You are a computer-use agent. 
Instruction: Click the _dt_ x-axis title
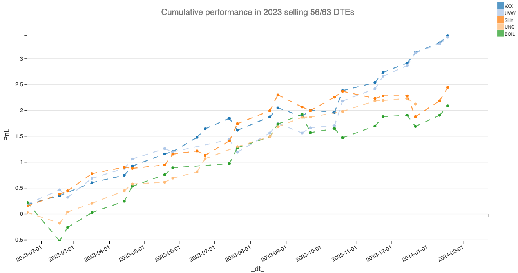tap(257, 269)
